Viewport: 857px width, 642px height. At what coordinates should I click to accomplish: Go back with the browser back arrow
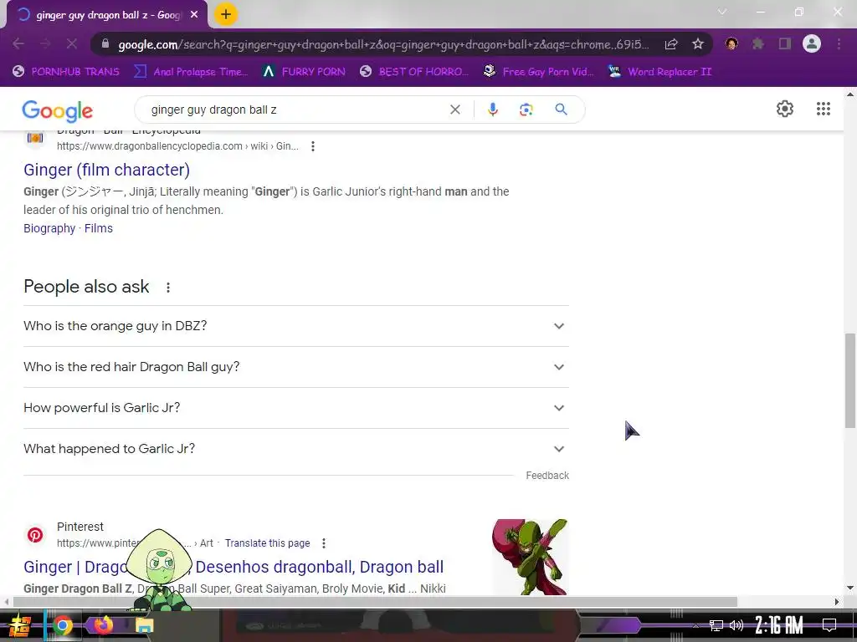click(x=18, y=43)
